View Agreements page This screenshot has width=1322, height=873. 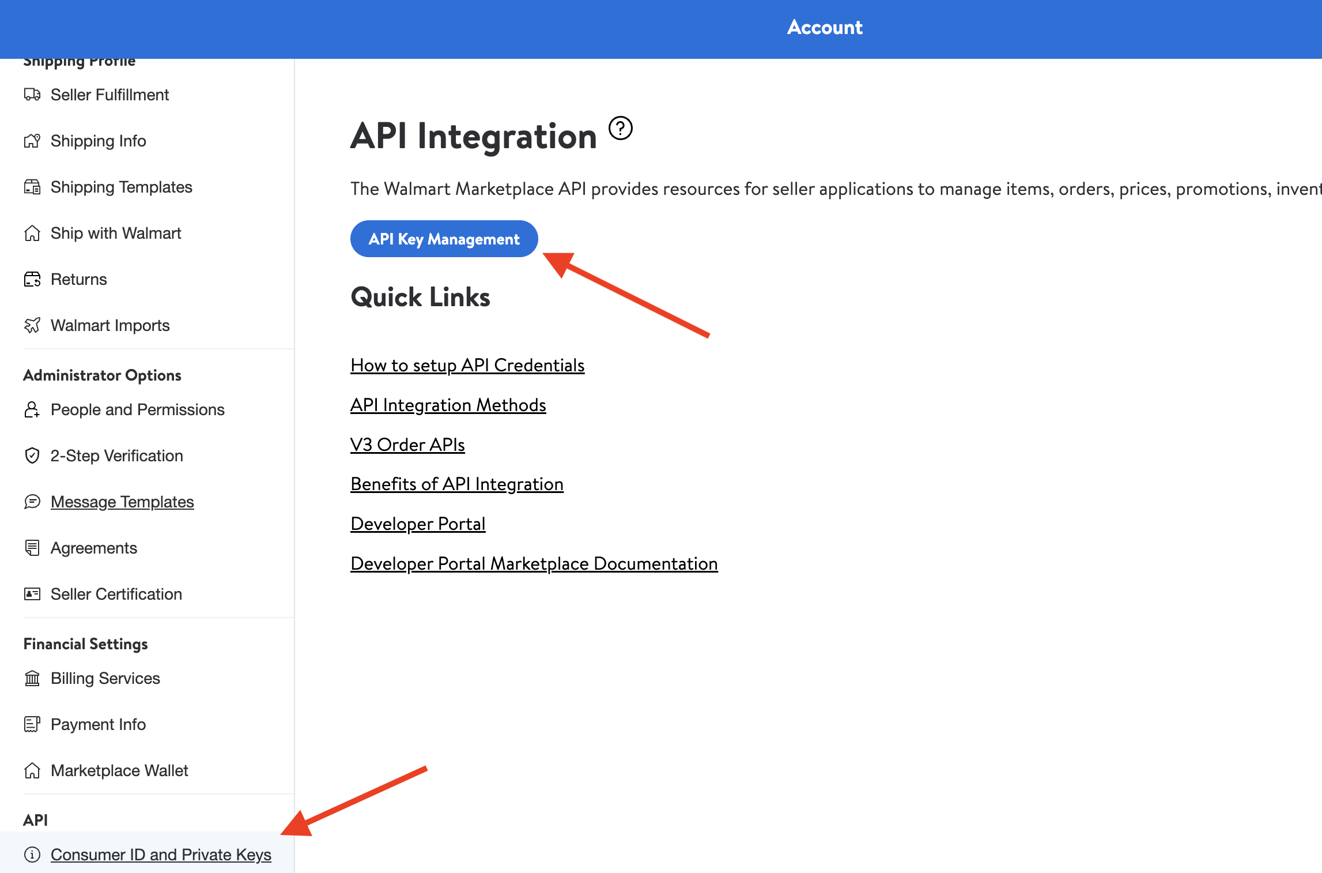click(94, 548)
